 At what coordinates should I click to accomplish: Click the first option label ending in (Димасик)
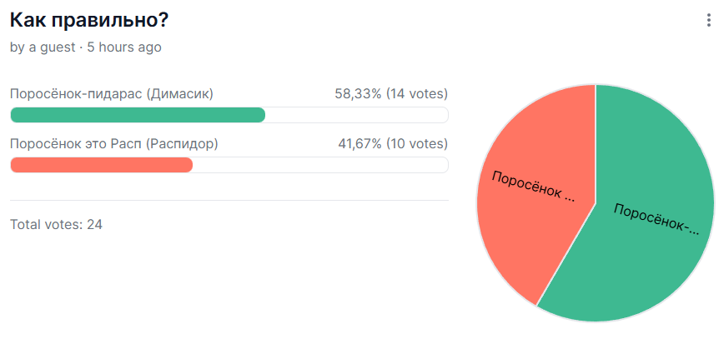click(x=112, y=94)
